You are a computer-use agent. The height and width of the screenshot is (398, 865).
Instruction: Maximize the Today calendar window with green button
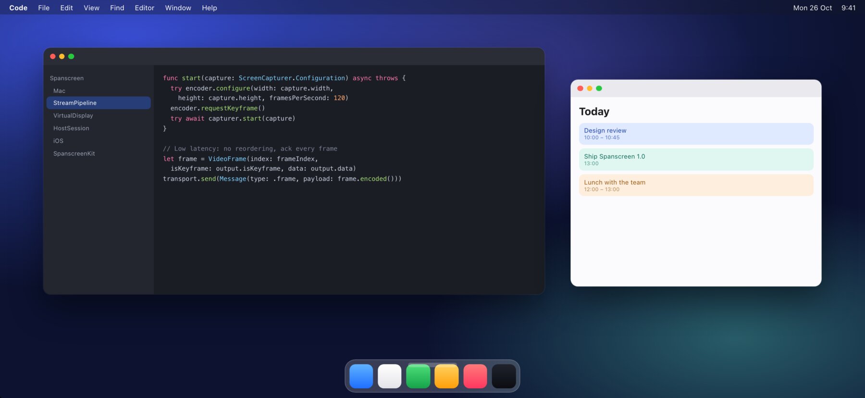pos(599,88)
